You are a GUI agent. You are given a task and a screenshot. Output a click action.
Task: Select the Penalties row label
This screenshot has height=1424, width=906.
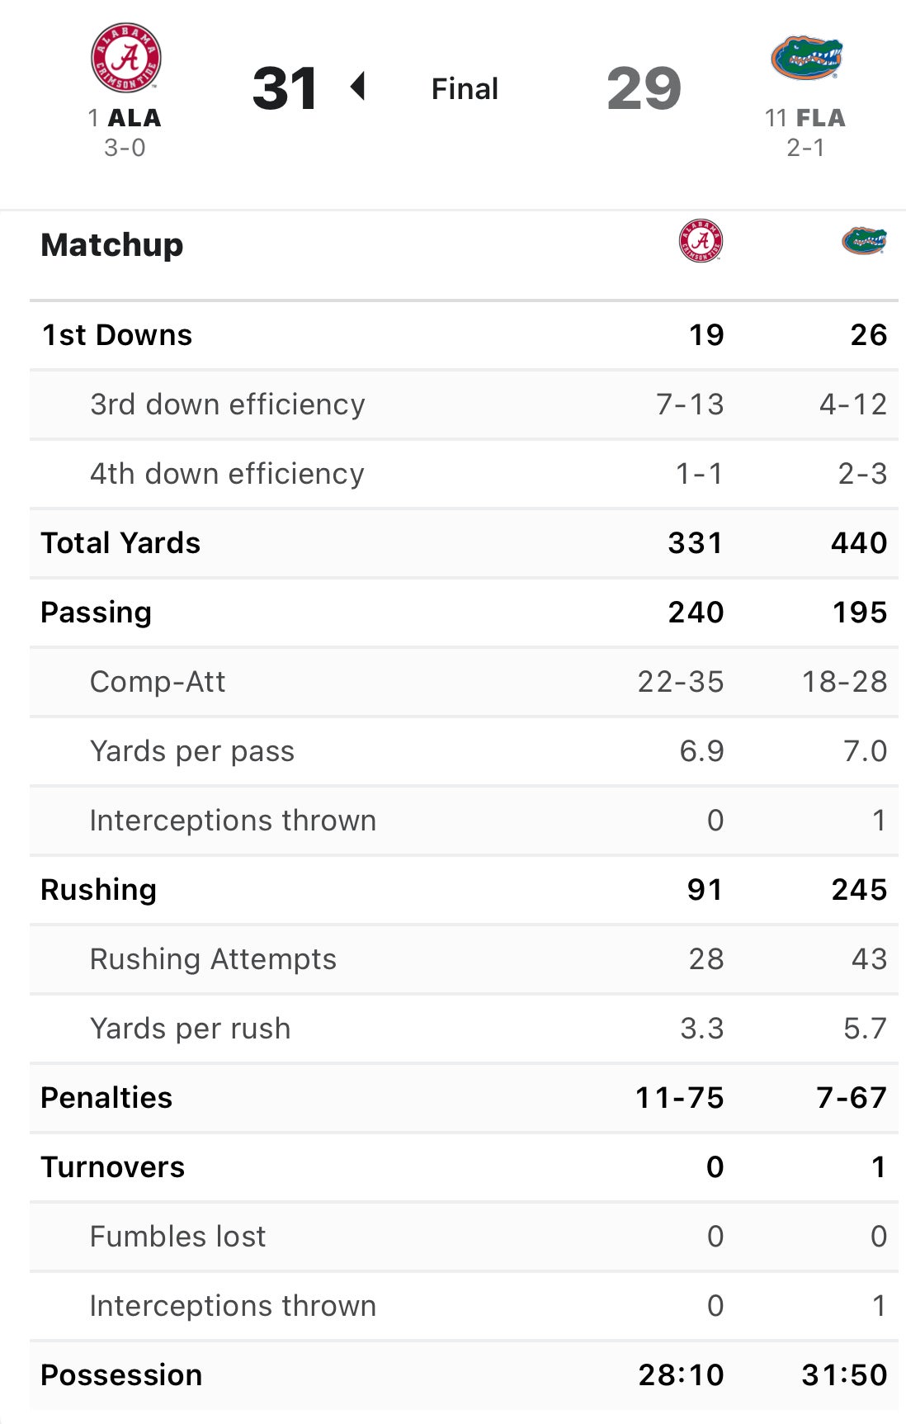pos(106,1098)
